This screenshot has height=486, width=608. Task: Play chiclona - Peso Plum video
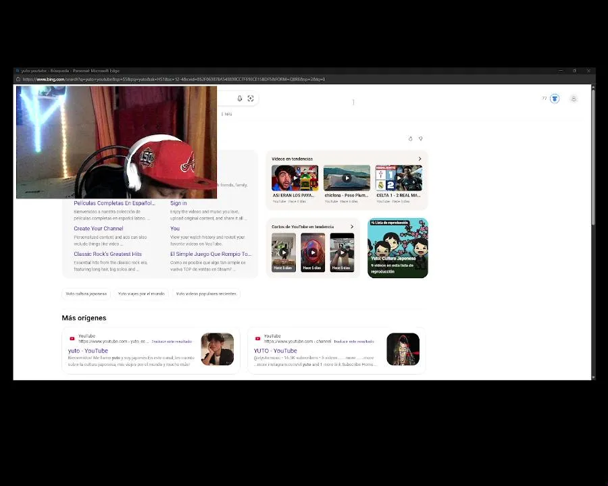[x=347, y=178]
